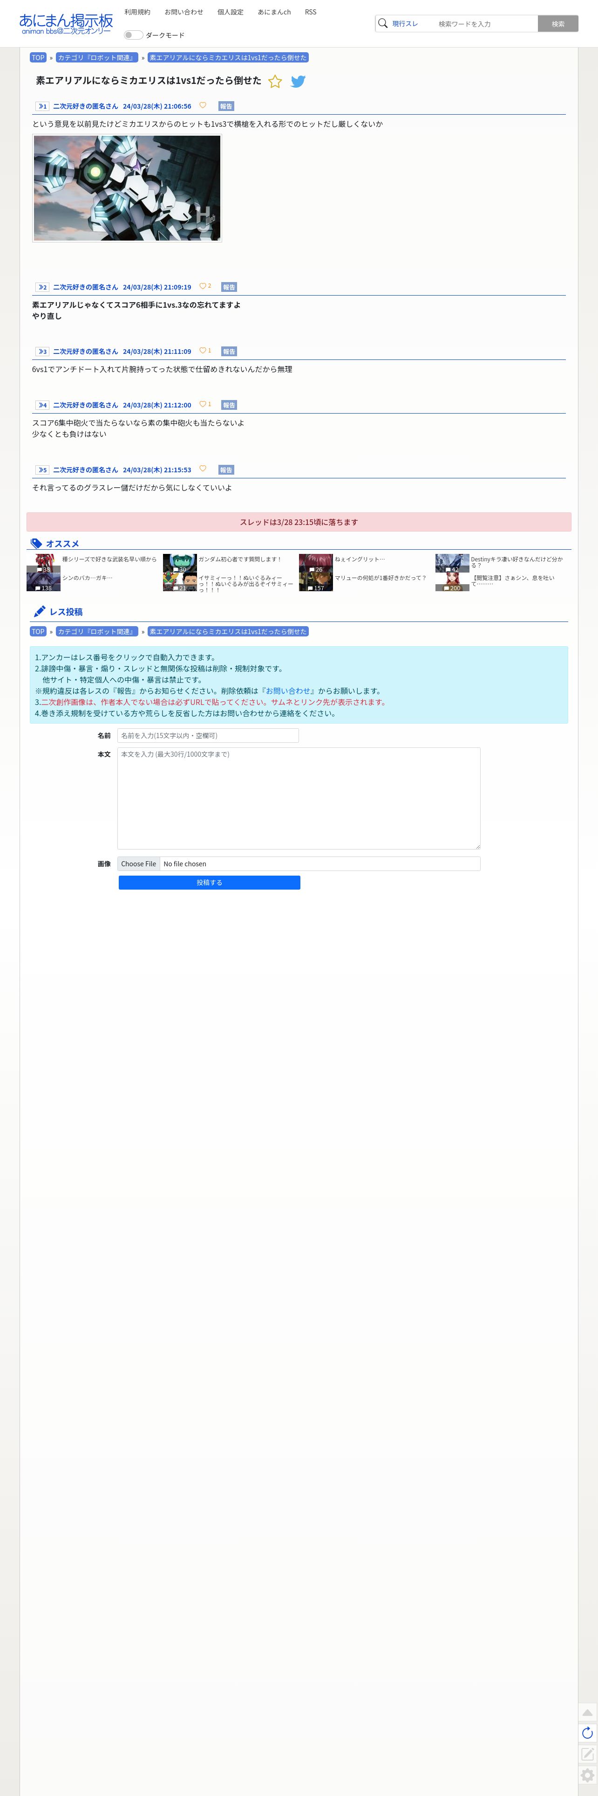
Task: Click TOP in the lower breadcrumb
Action: (x=38, y=632)
